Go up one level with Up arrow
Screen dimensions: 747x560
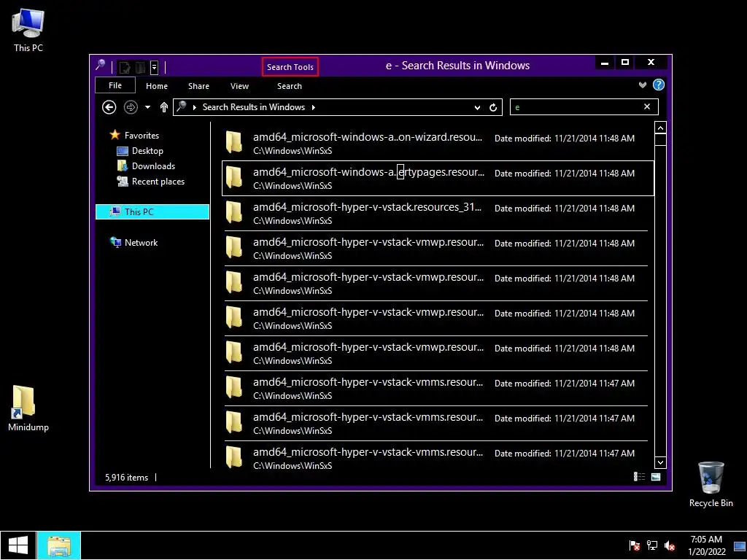(x=164, y=107)
